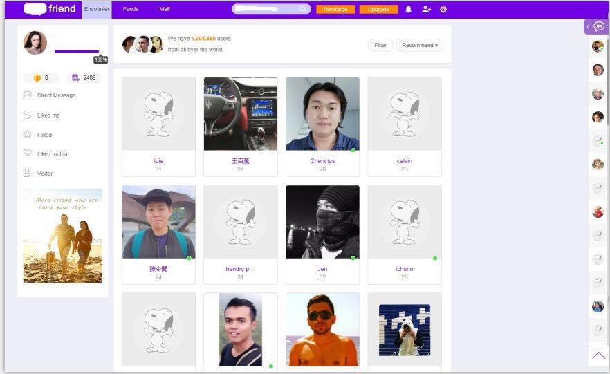Open the notifications bell icon

[409, 9]
